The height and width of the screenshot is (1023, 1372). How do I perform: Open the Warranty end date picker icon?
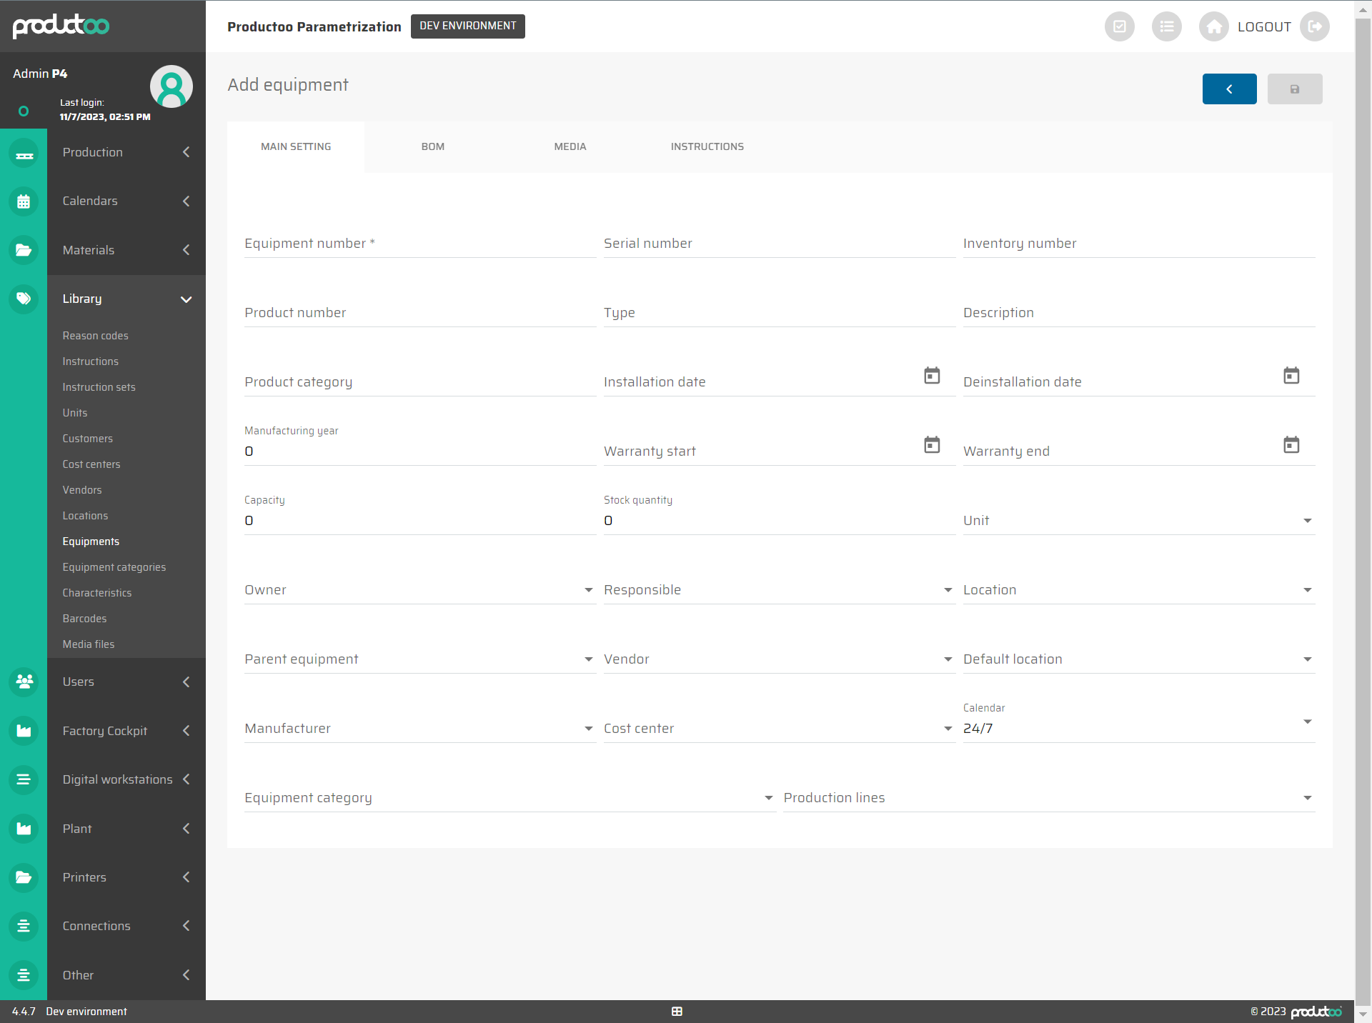1291,445
